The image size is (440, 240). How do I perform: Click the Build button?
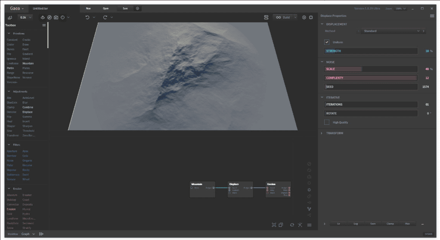(x=283, y=17)
